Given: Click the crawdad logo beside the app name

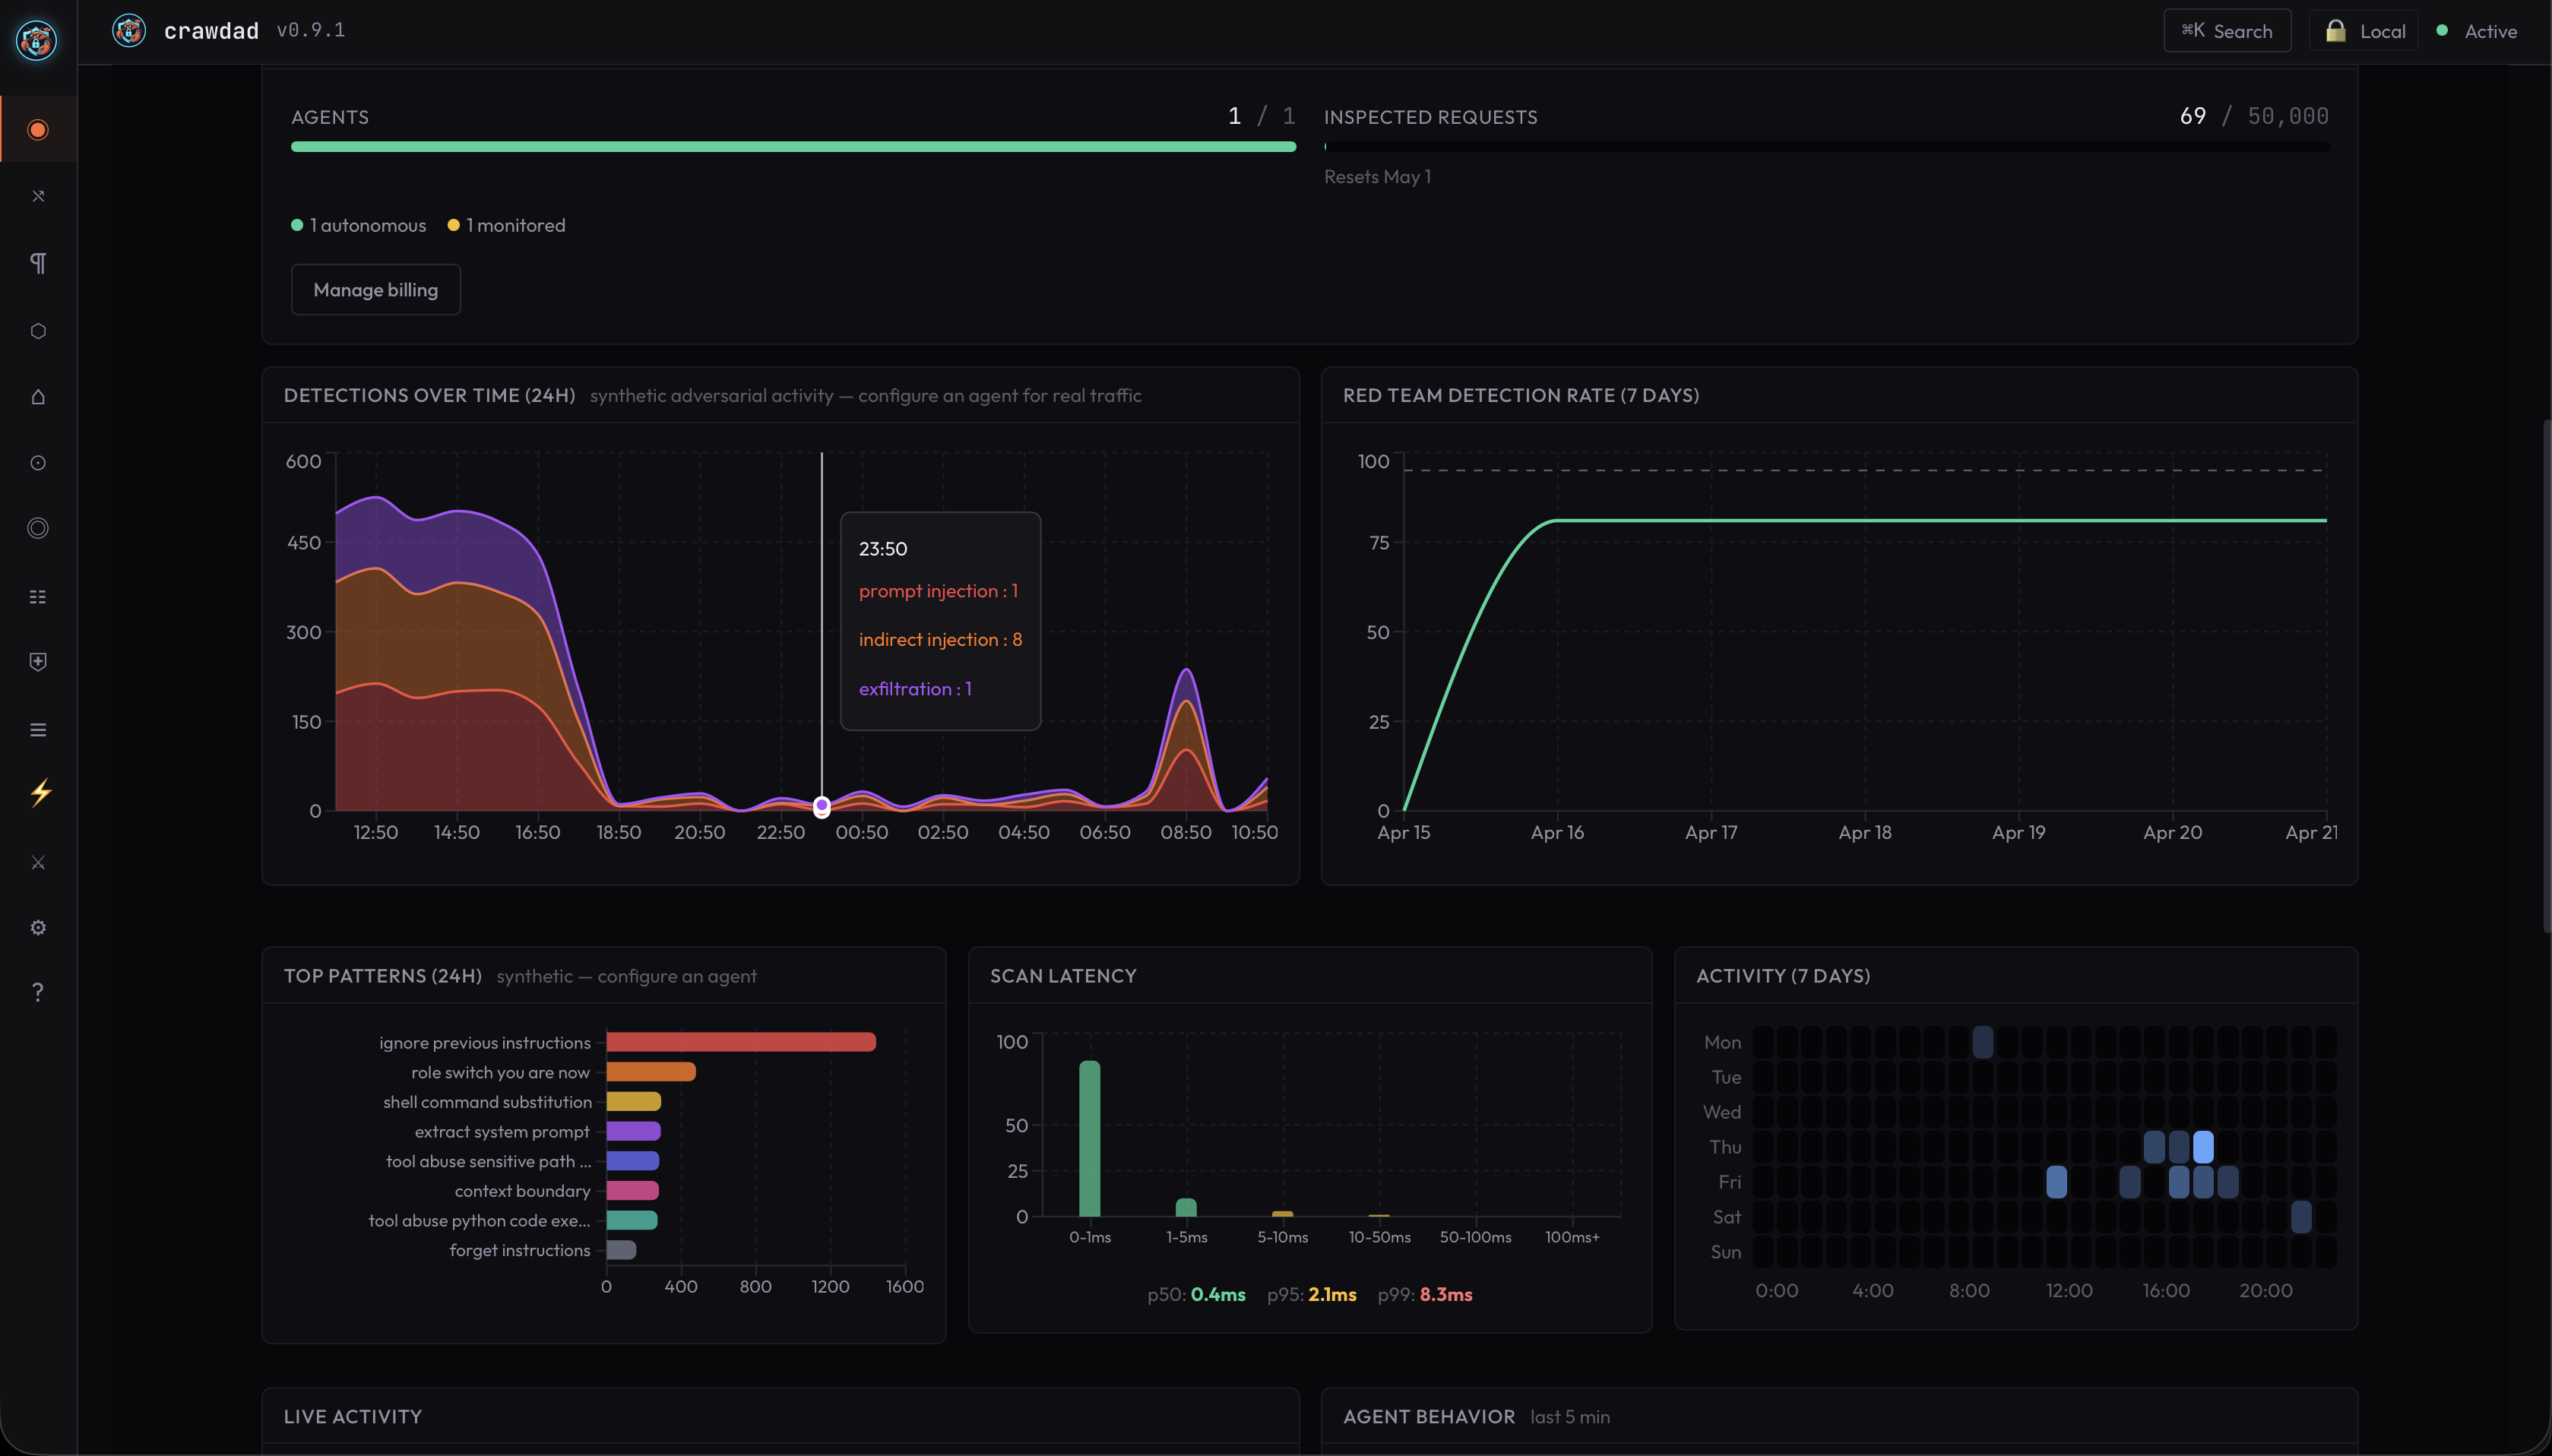Looking at the screenshot, I should coord(129,31).
